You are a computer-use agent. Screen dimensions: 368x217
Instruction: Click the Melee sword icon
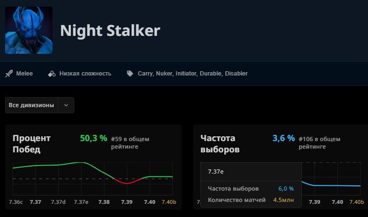point(9,74)
